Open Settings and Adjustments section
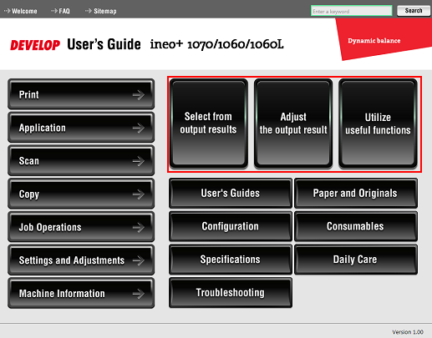This screenshot has width=432, height=338. (81, 260)
